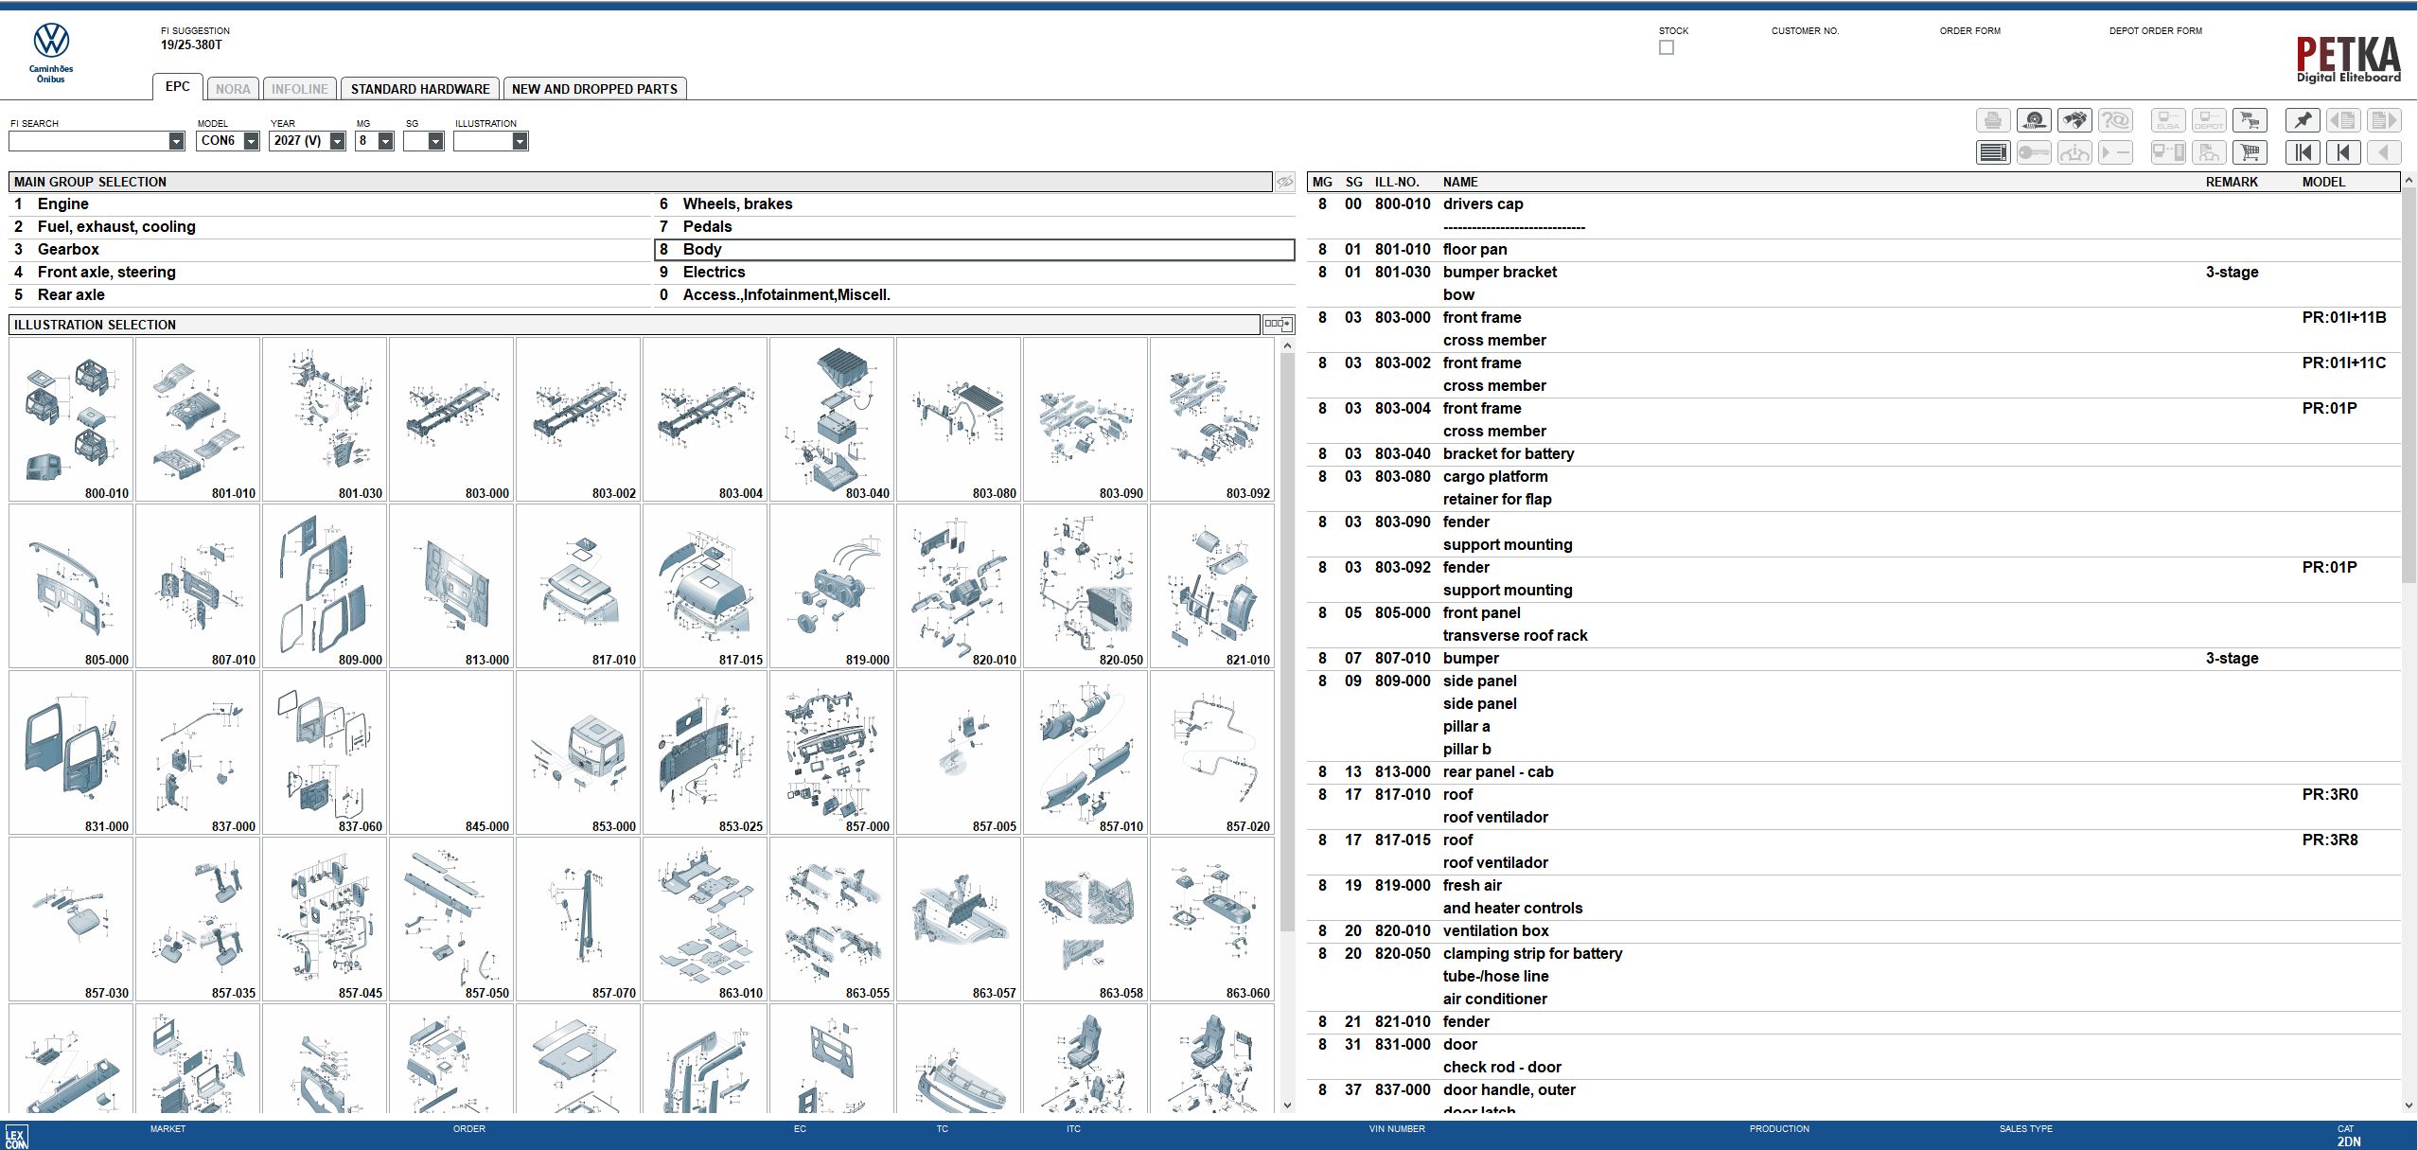
Task: Select main group 2 Fuel, exhaust, cooling
Action: tap(329, 227)
